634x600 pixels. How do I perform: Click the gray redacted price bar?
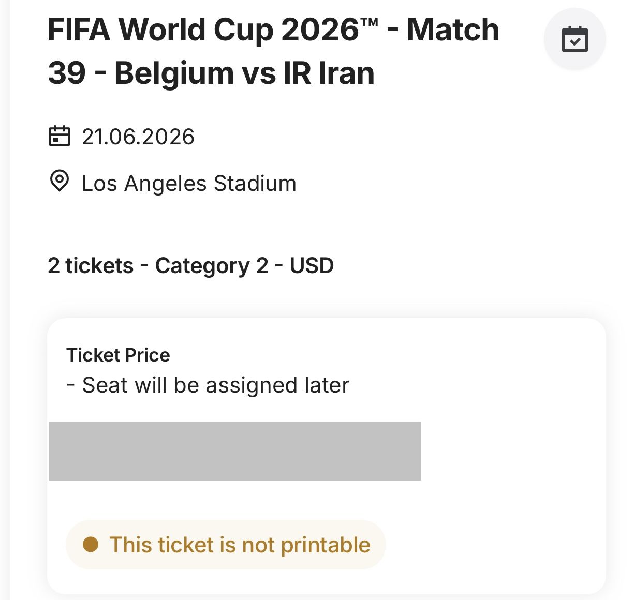(235, 451)
